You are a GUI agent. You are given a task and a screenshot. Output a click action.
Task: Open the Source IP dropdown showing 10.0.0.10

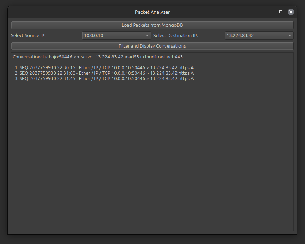[116, 35]
